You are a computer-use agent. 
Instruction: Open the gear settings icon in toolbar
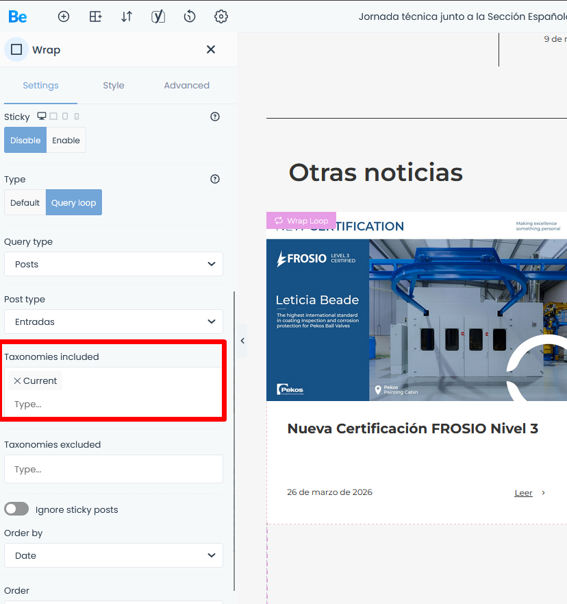[x=220, y=16]
